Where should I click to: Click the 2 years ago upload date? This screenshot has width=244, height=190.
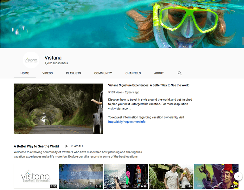132,92
